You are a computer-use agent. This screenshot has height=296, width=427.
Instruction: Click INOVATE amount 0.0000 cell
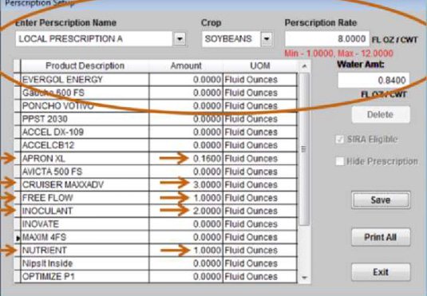[x=186, y=224]
